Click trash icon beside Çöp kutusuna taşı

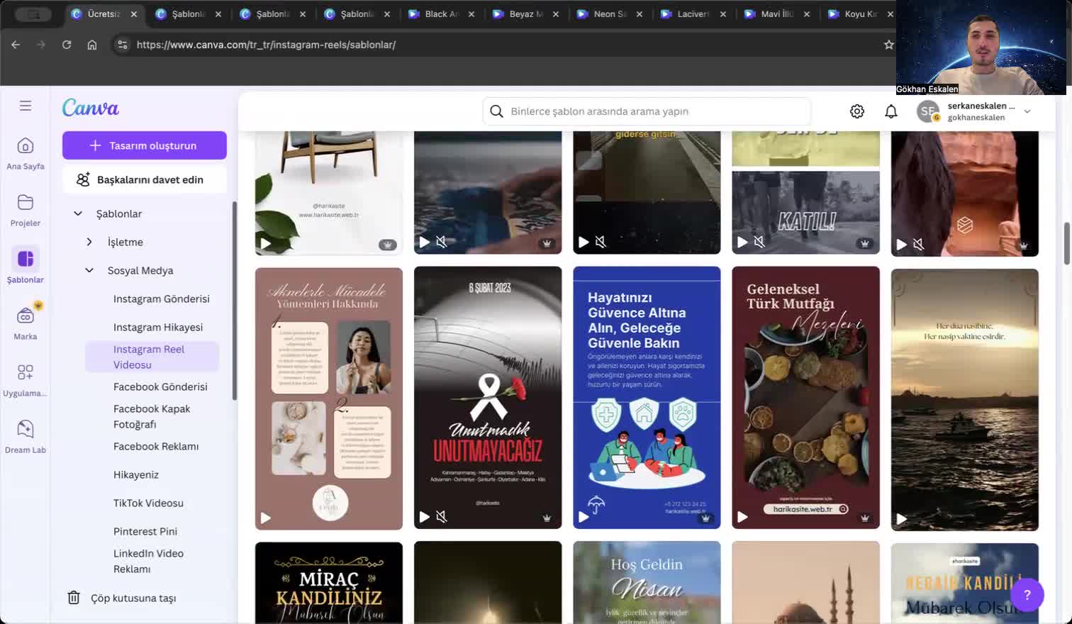coord(74,598)
